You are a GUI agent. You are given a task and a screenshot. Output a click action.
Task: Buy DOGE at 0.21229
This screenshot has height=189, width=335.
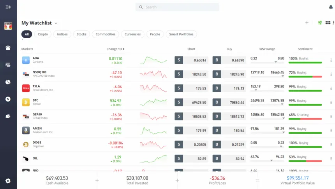[x=229, y=144]
